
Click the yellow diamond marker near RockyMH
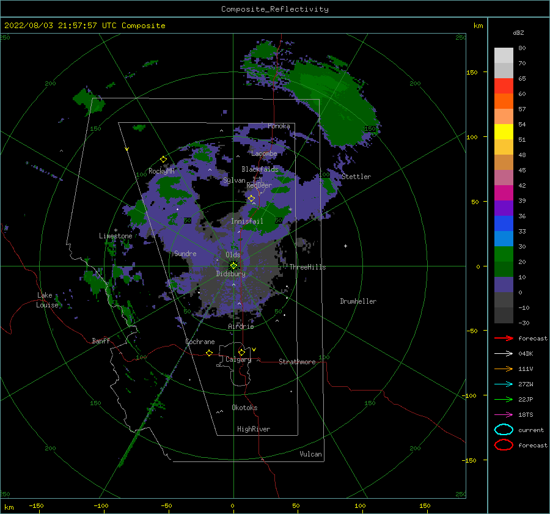click(x=163, y=160)
